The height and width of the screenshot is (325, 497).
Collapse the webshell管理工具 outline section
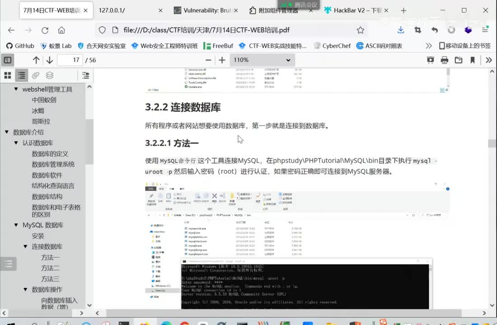16,89
